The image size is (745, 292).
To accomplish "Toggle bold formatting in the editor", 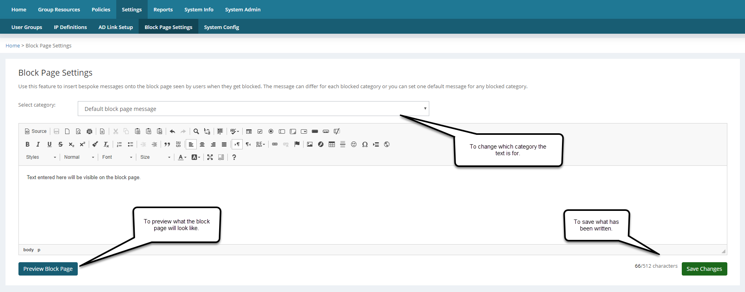I will pyautogui.click(x=27, y=144).
